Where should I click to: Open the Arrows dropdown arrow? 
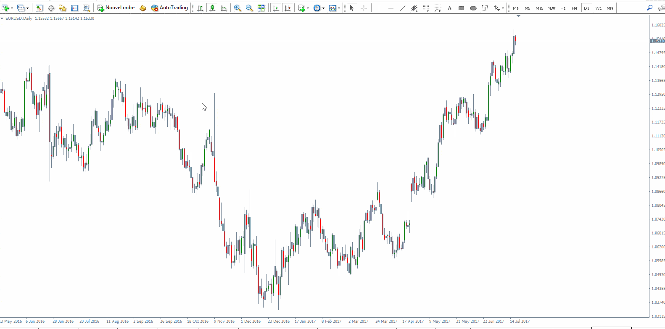point(503,8)
